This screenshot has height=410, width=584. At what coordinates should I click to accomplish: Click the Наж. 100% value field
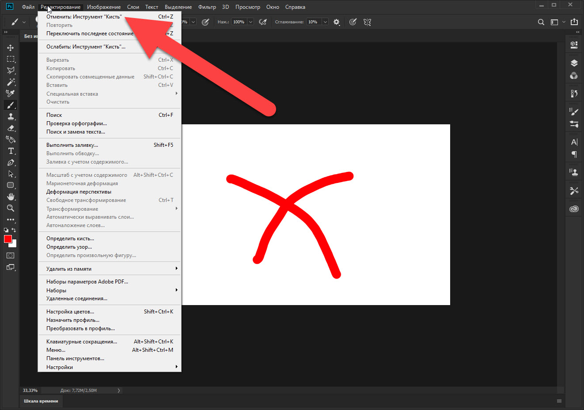point(239,22)
